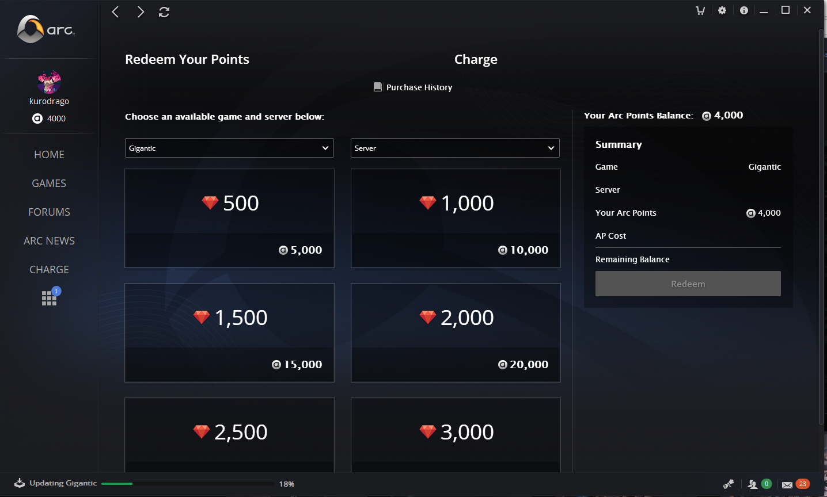
Task: Open the mail inbox icon
Action: [787, 485]
